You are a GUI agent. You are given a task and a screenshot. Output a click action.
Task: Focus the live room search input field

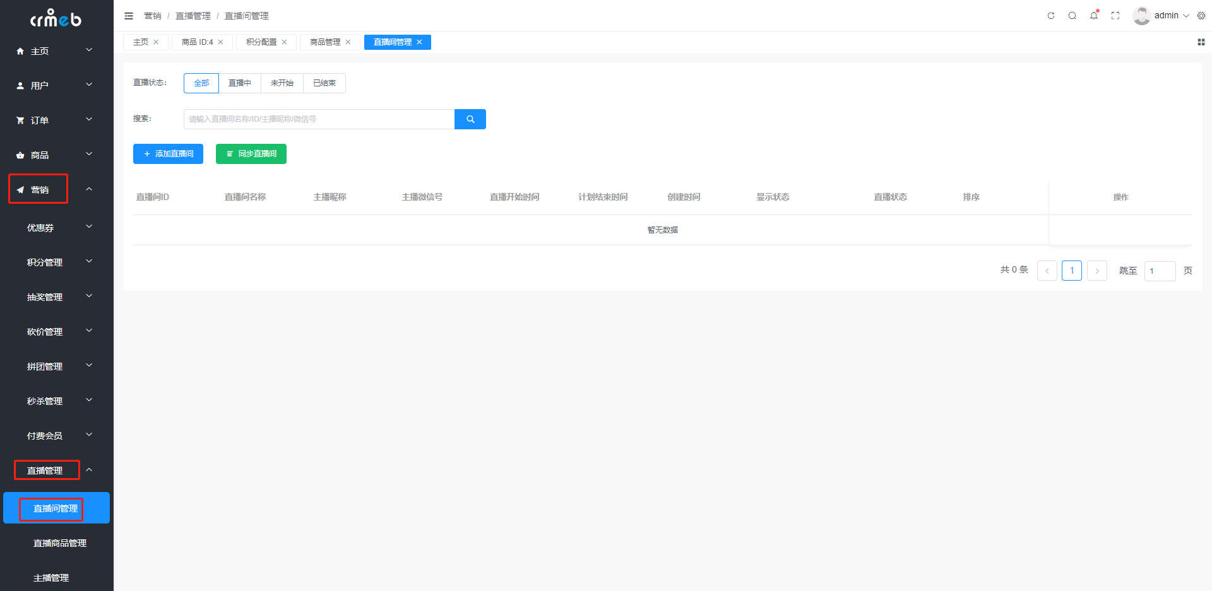coord(319,119)
